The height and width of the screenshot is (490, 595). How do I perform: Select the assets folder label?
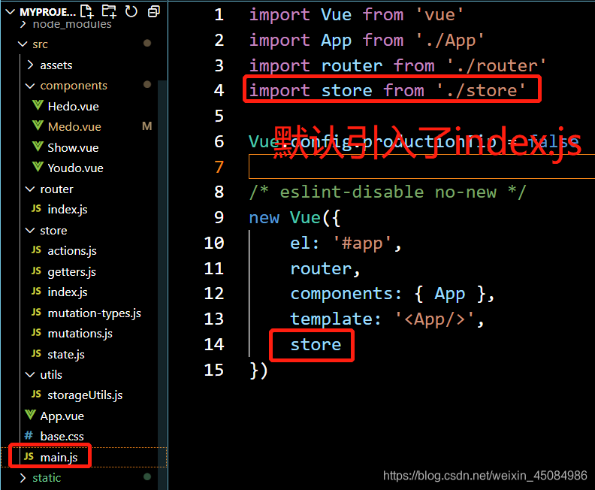[x=56, y=65]
